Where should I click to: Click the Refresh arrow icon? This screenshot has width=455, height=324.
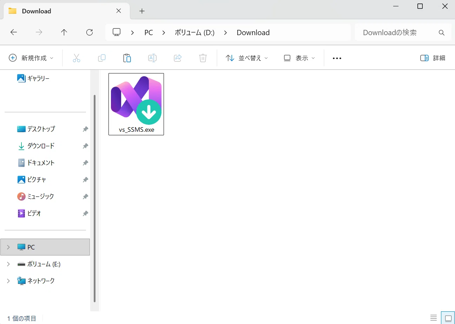90,32
